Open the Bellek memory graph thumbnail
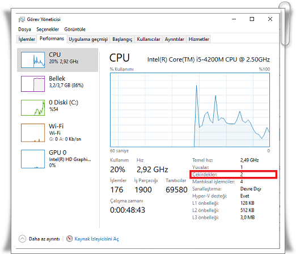Viewport: 296px width, 254px height. point(33,84)
